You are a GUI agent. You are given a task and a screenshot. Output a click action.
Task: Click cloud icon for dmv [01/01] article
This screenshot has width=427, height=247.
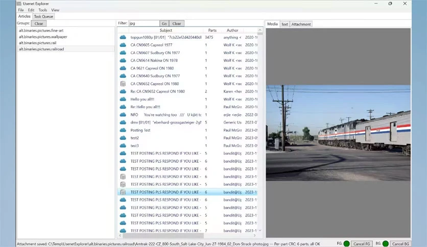[123, 122]
